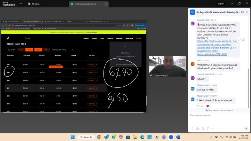This screenshot has width=251, height=141.
Task: Click the shared browser address bar
Action: tap(65, 25)
